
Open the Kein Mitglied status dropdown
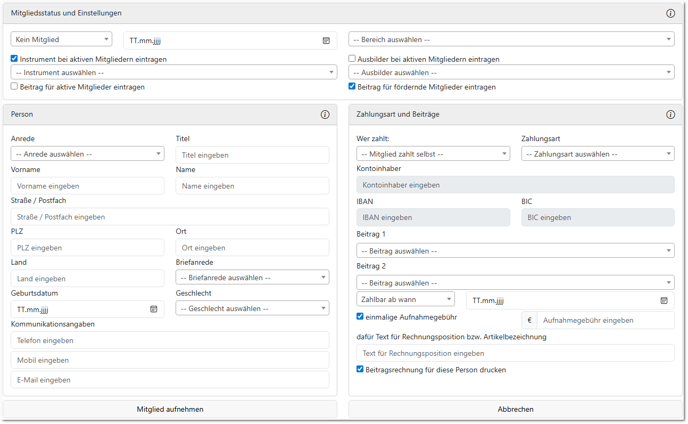pos(61,39)
